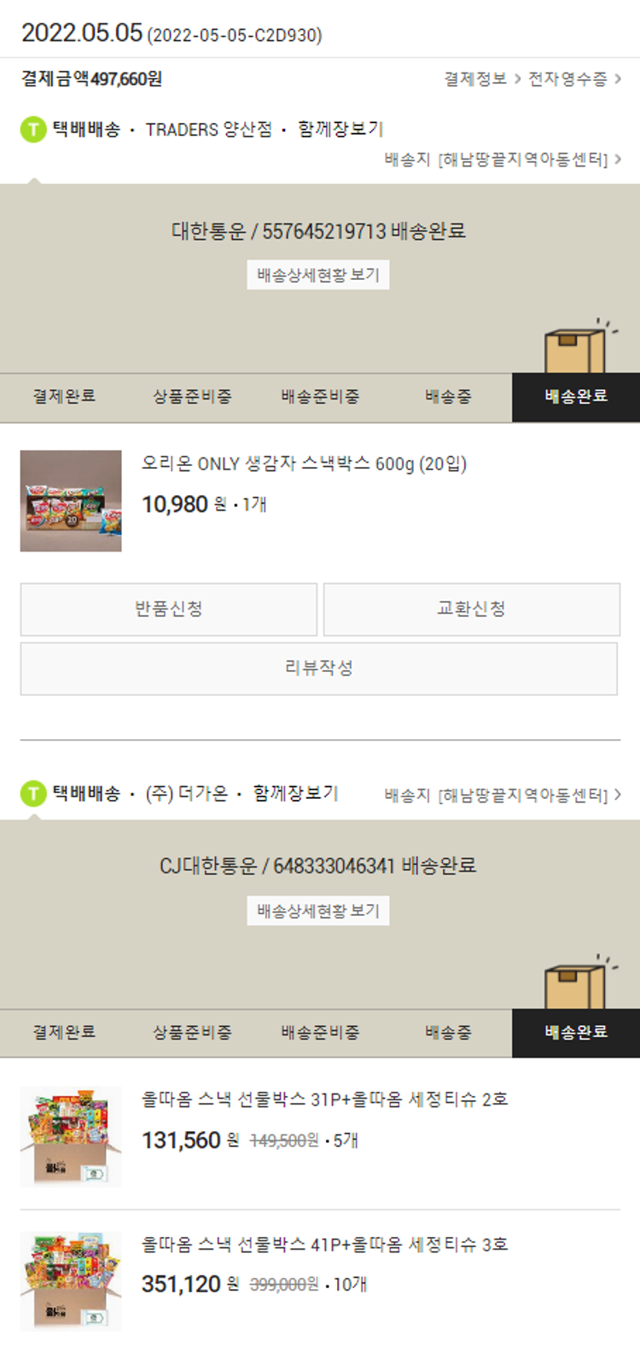Click 배송상세현황 보기 button for CJ대한통운 shipment
640x1347 pixels.
coord(318,911)
